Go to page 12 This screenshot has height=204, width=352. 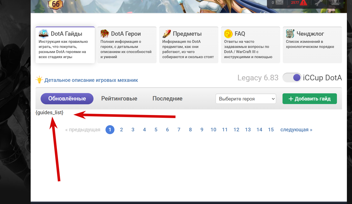pos(236,130)
